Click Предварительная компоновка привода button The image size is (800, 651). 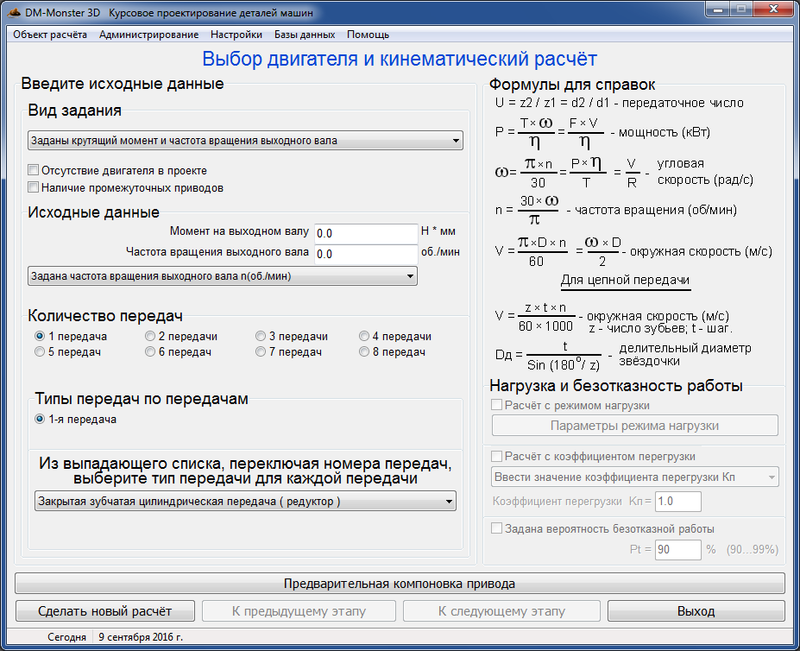(400, 584)
